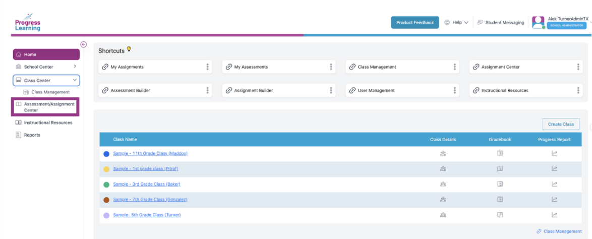This screenshot has width=592, height=239.
Task: View class details for 11th Grade Class (Maddox)
Action: 443,153
